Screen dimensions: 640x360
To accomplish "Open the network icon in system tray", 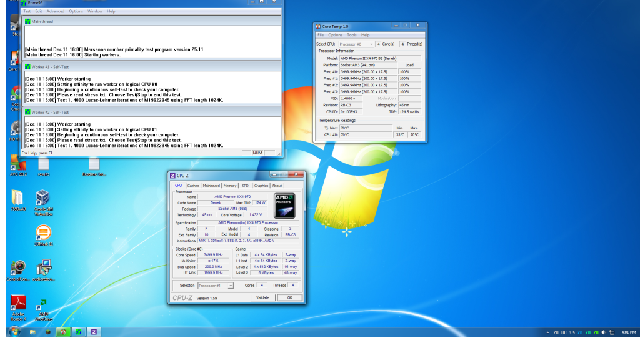I will tap(612, 332).
